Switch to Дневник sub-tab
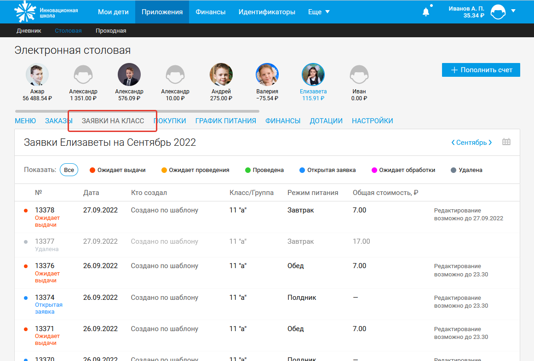Image resolution: width=534 pixels, height=361 pixels. [x=29, y=31]
